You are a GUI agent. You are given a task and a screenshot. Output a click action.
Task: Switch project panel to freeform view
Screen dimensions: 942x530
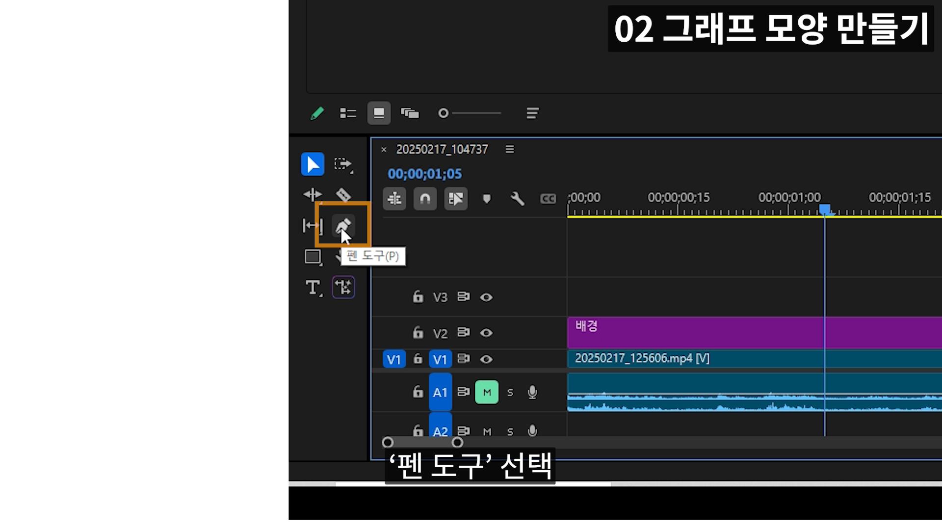click(x=410, y=113)
